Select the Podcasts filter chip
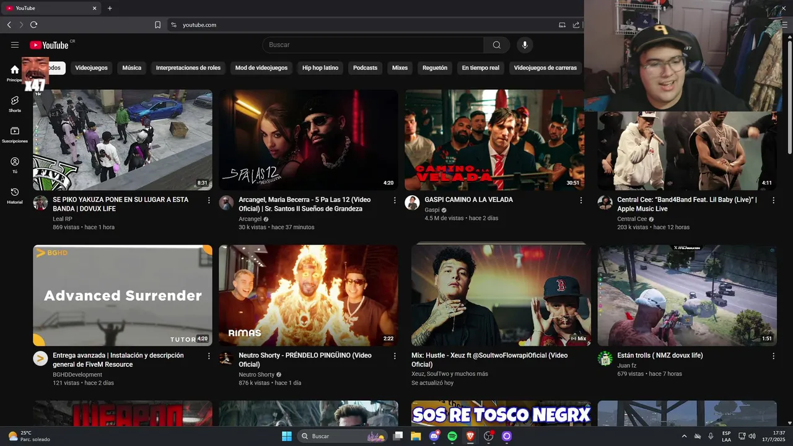Image resolution: width=793 pixels, height=446 pixels. tap(365, 68)
